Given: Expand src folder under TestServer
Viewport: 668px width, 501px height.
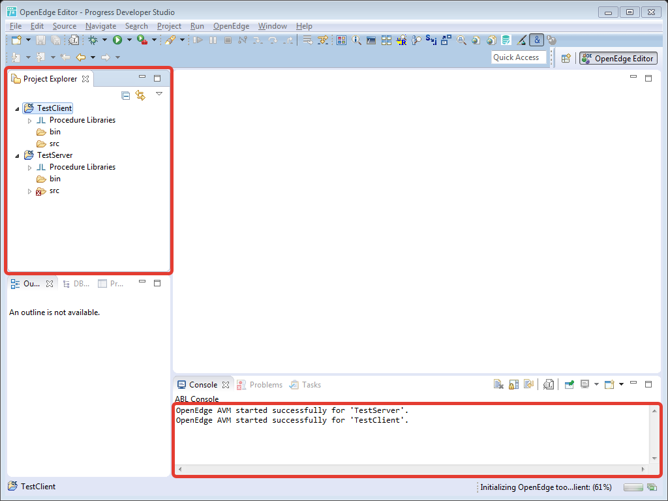Looking at the screenshot, I should pos(29,191).
